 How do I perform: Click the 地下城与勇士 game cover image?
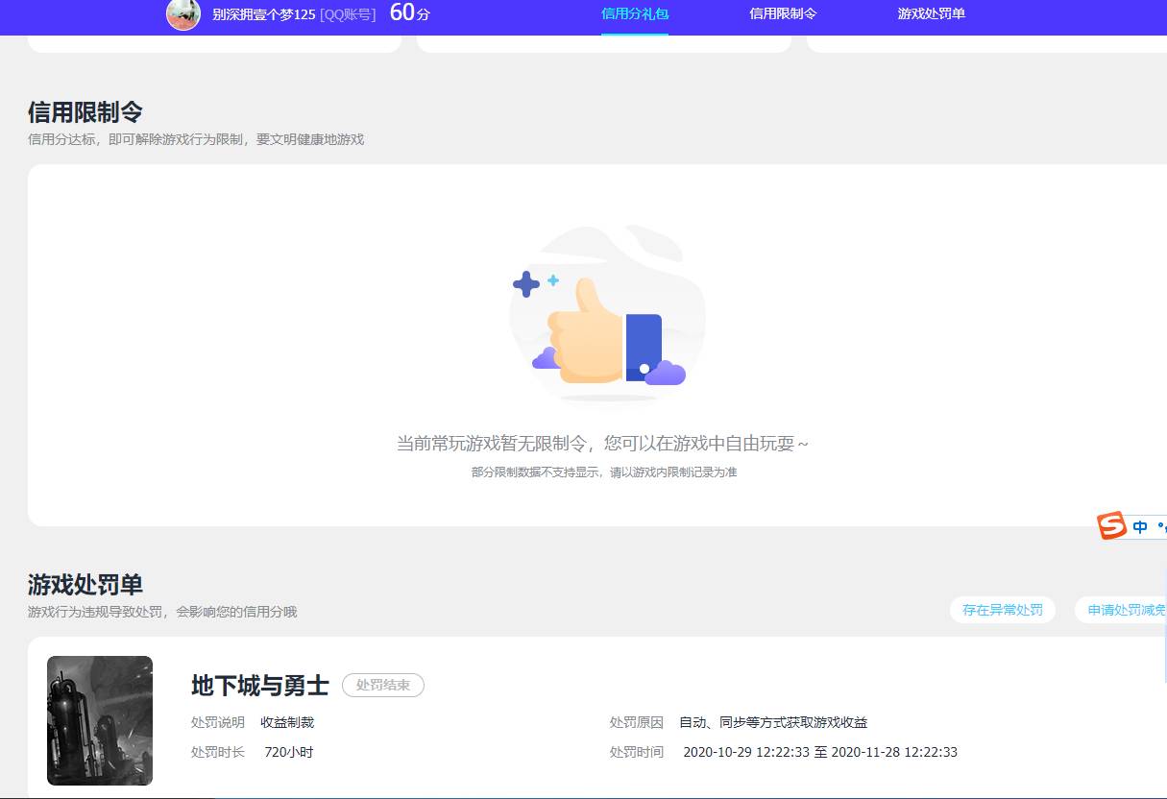click(x=99, y=720)
